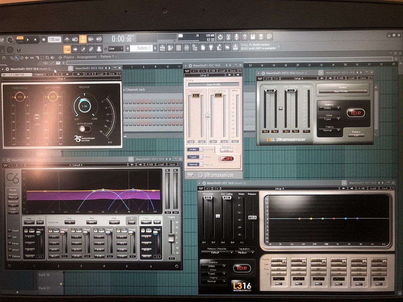Toggle LINK button in the L1 Limiter
This screenshot has width=403, height=302.
pyautogui.click(x=37, y=118)
